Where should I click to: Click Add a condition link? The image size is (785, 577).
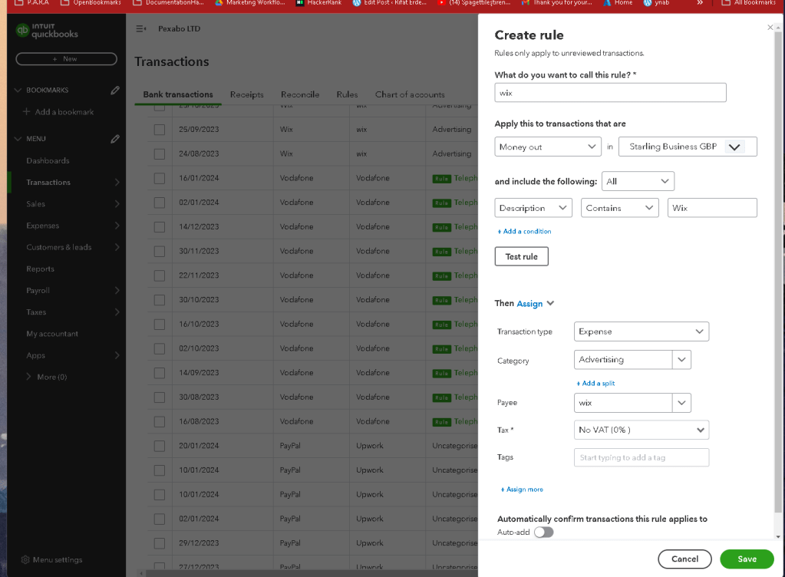[x=524, y=231]
